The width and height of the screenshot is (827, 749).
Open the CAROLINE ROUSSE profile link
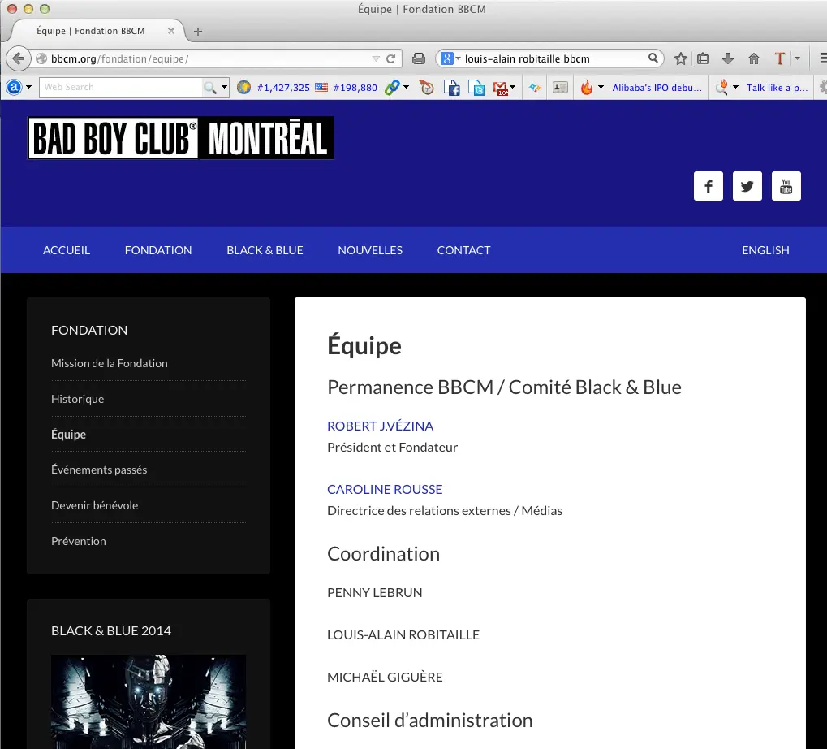[x=385, y=489]
